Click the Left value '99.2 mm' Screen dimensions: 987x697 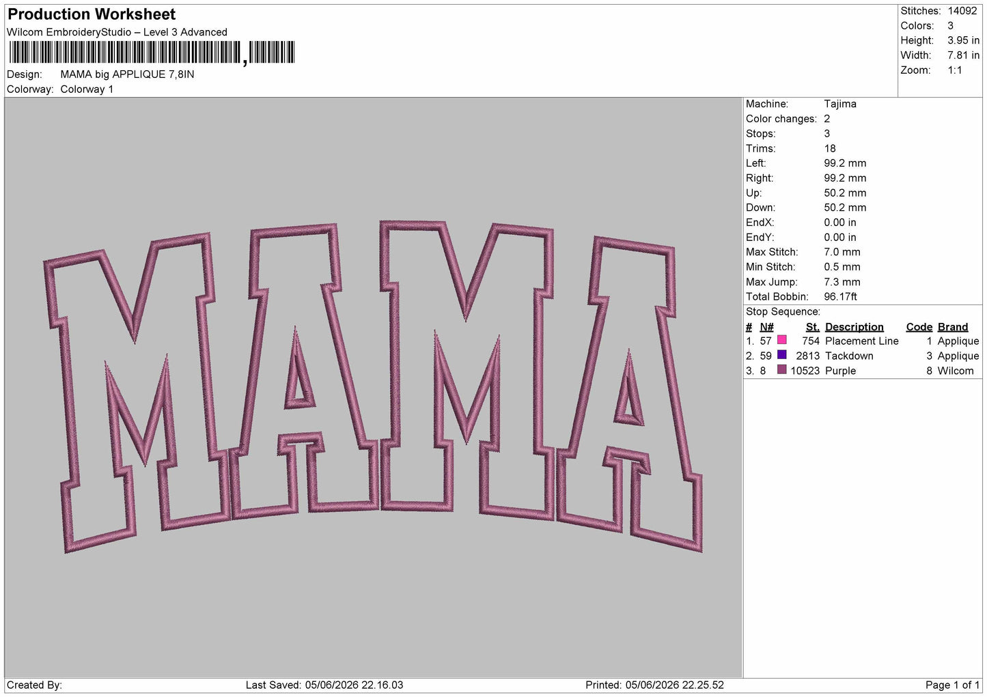point(845,163)
